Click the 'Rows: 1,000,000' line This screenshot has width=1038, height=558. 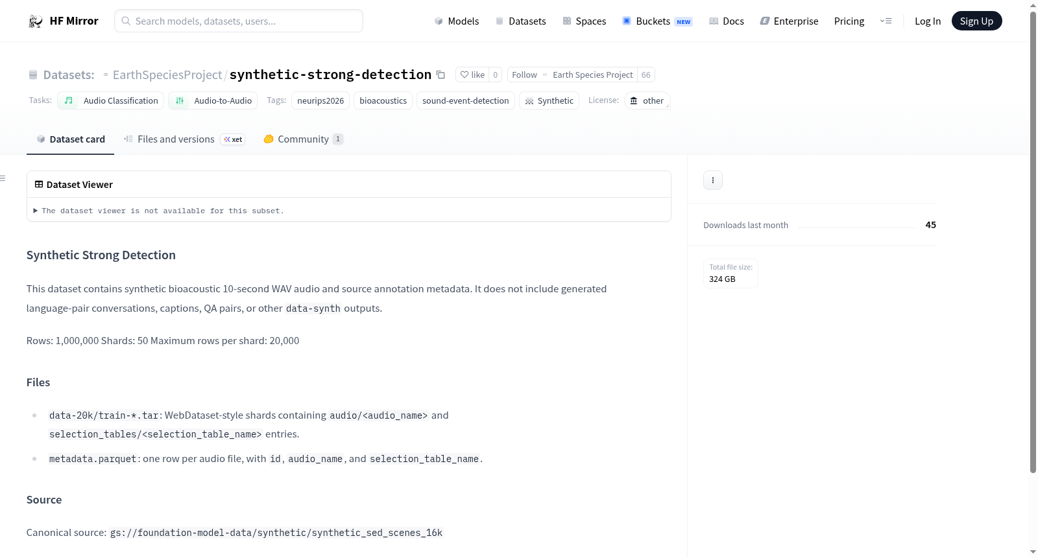click(163, 341)
